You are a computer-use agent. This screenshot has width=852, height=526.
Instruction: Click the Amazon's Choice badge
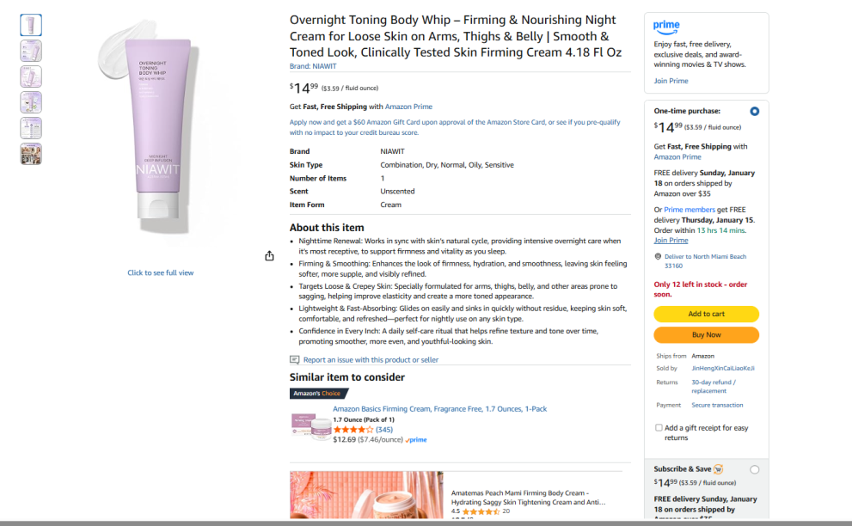coord(318,394)
